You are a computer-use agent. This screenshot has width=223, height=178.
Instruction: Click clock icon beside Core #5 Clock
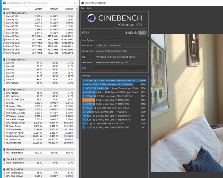click(x=4, y=53)
